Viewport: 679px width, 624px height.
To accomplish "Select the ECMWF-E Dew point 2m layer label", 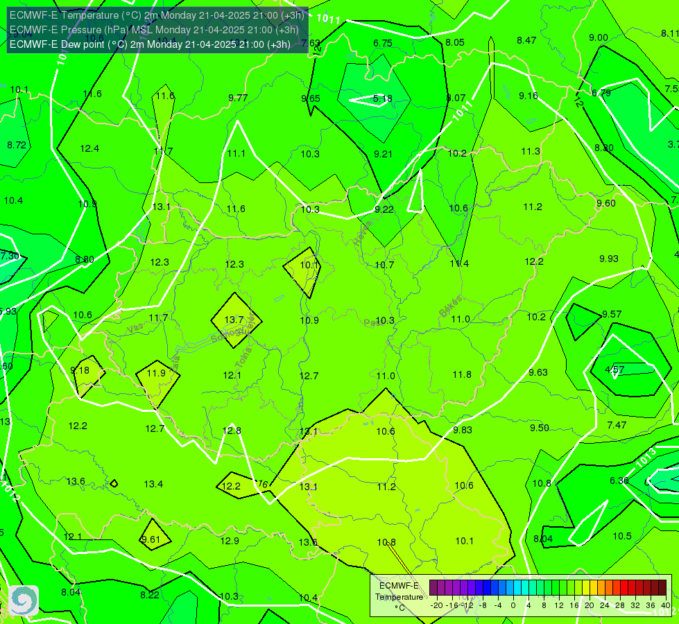I will click(150, 44).
